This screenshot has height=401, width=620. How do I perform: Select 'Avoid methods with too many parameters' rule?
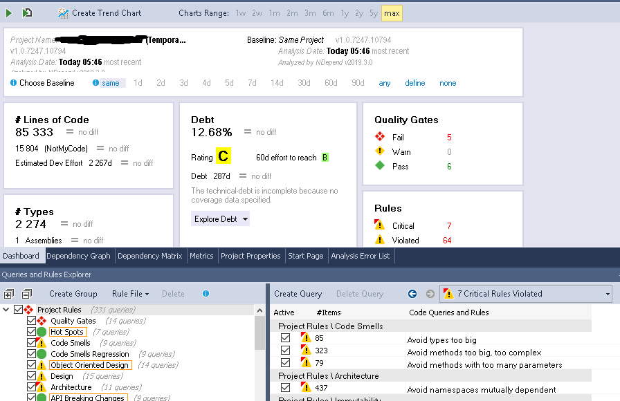pyautogui.click(x=484, y=364)
